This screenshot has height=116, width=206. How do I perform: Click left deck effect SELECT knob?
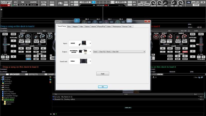[x=21, y=37]
